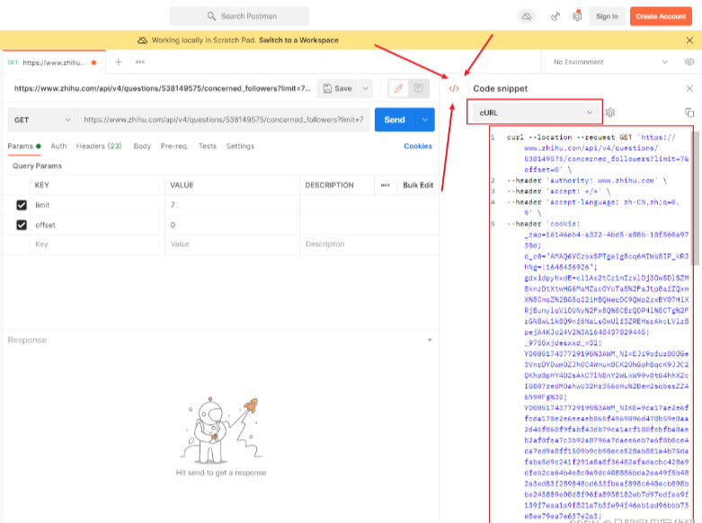Switch to pencil build mode icon
The width and height of the screenshot is (702, 523).
[x=398, y=88]
